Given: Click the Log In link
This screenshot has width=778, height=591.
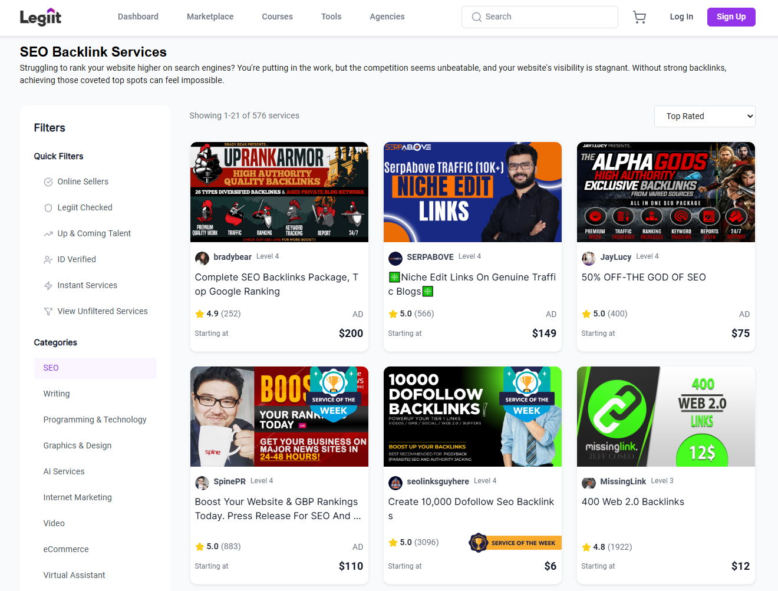Looking at the screenshot, I should (681, 16).
